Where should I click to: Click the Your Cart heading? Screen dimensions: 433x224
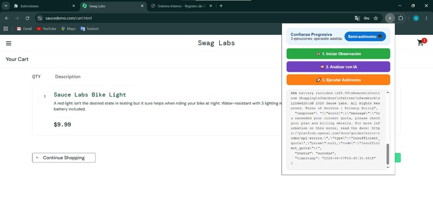(x=17, y=59)
